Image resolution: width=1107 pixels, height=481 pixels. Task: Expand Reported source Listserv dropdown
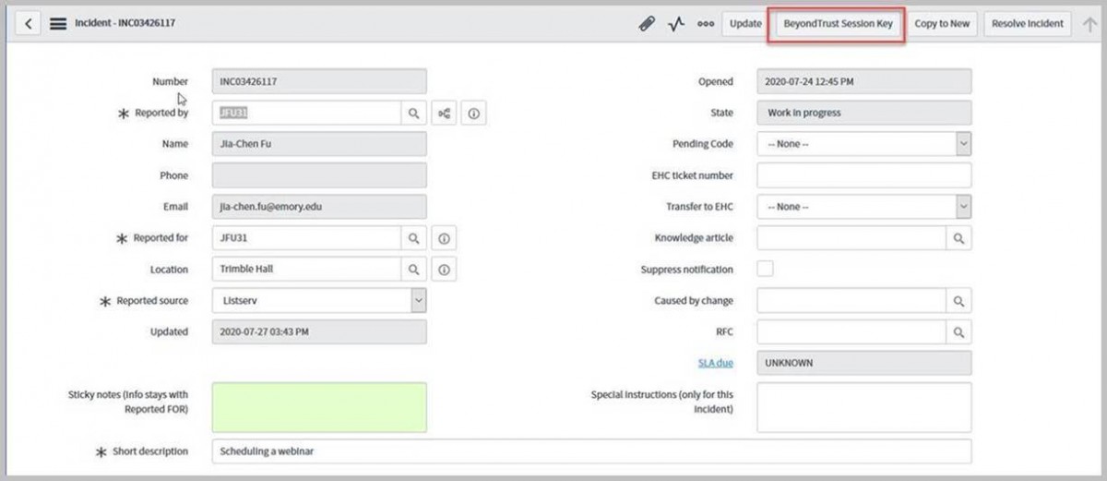(x=418, y=300)
